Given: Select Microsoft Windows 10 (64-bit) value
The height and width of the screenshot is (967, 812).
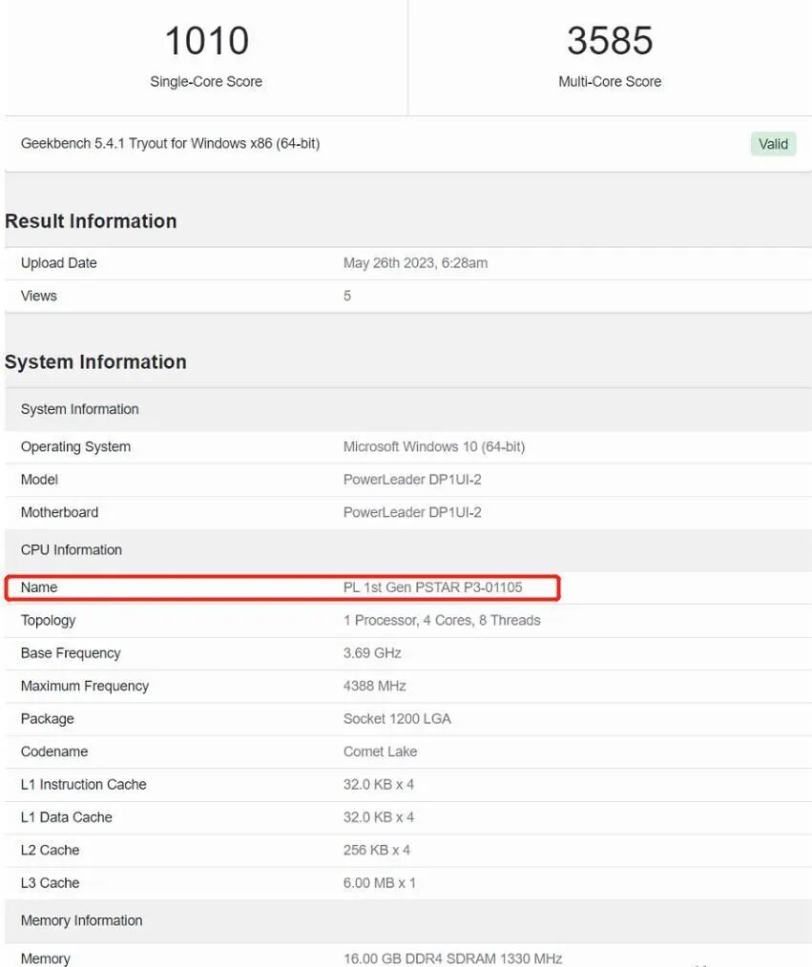Looking at the screenshot, I should 434,446.
